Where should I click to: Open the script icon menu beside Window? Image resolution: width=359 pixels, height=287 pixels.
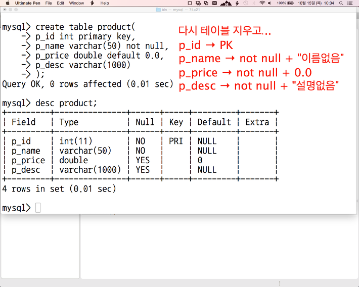tap(92, 3)
